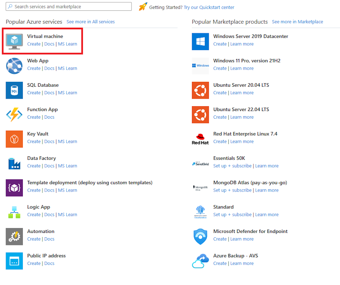Click the Logic App icon

[x=14, y=212]
